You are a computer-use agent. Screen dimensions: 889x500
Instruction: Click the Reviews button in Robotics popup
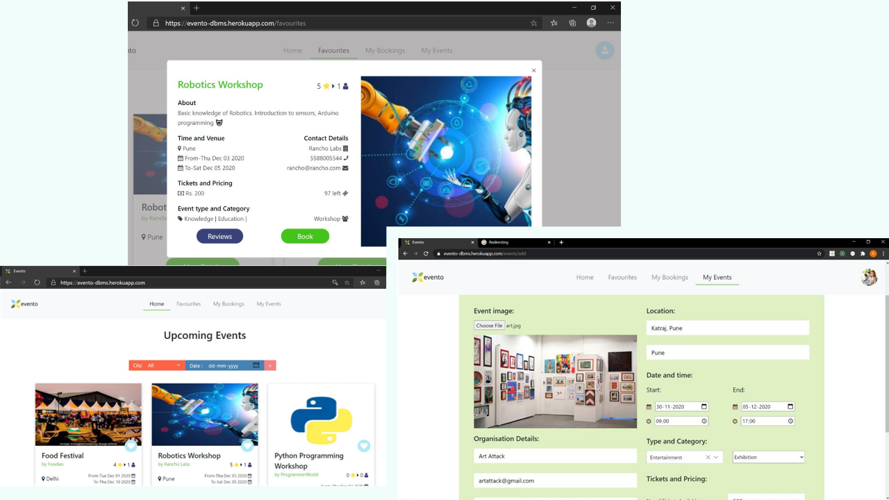(219, 236)
